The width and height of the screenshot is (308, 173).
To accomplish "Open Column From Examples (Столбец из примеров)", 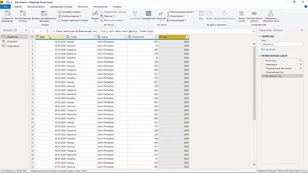I will (8, 16).
